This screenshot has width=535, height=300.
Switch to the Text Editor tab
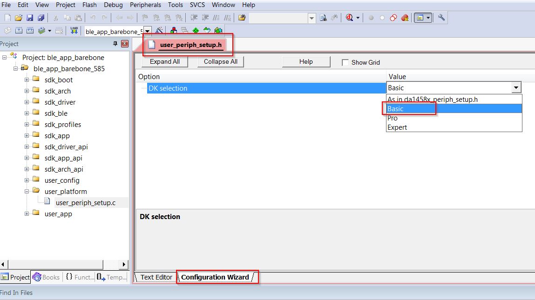[156, 277]
